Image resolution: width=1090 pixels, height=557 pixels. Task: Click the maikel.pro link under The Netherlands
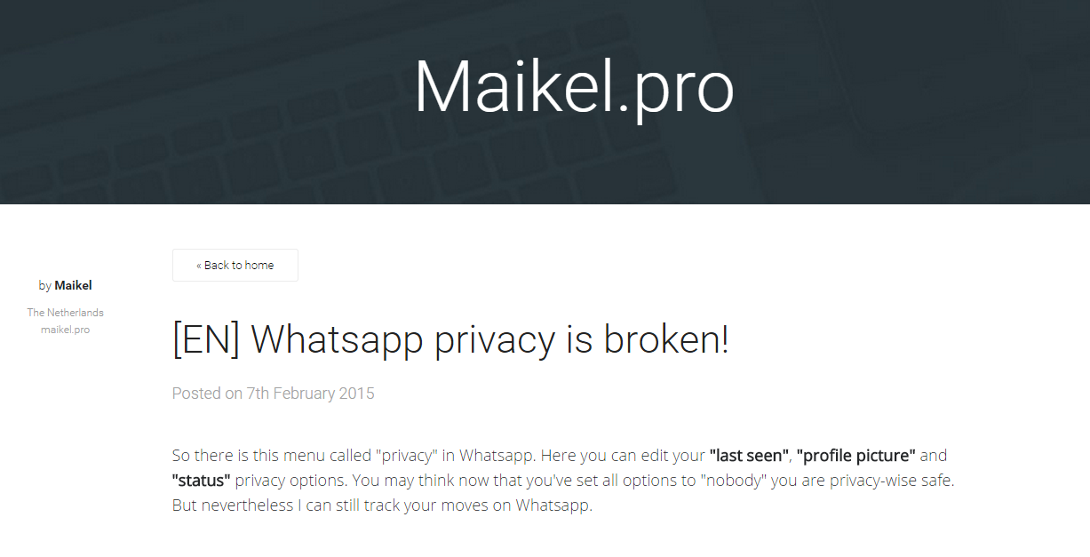pyautogui.click(x=65, y=330)
